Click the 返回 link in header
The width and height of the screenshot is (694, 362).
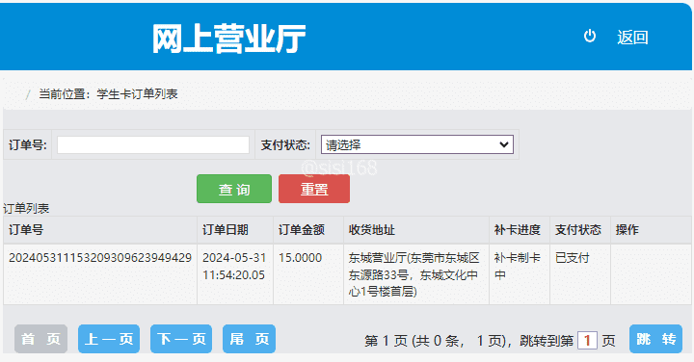point(632,38)
